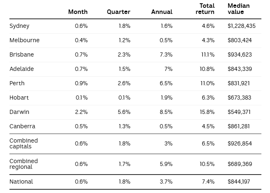270x193 pixels.
Task: Select the Darwin row label
Action: click(x=19, y=112)
